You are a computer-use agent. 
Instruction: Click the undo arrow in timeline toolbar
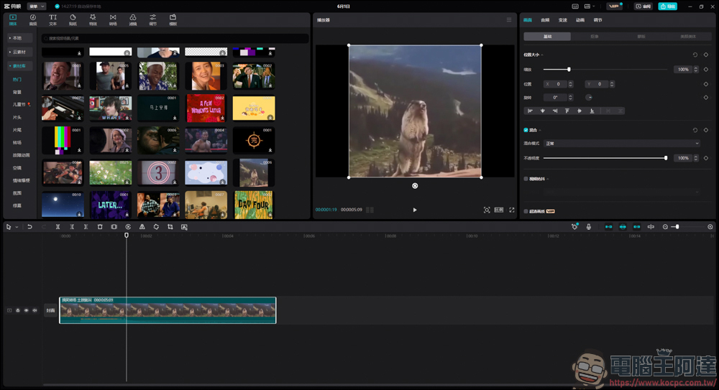(29, 227)
